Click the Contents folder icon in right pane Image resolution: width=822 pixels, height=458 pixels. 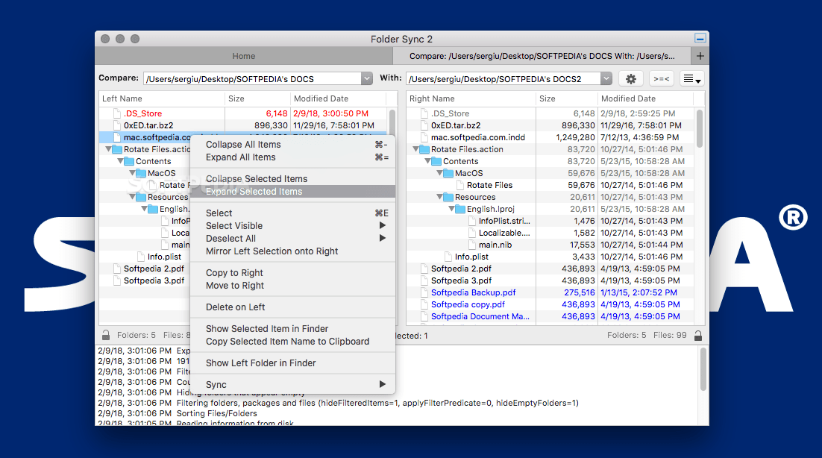click(436, 161)
